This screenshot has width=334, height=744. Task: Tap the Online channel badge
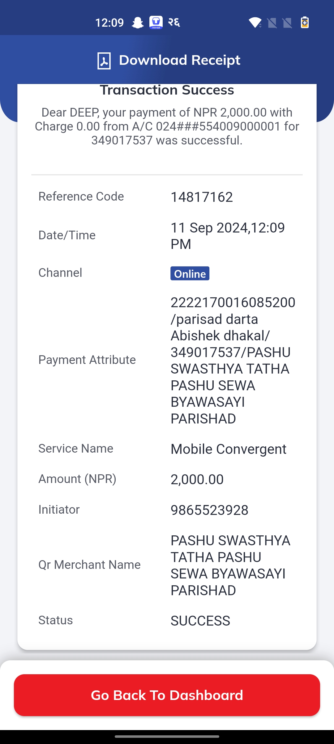tap(190, 273)
